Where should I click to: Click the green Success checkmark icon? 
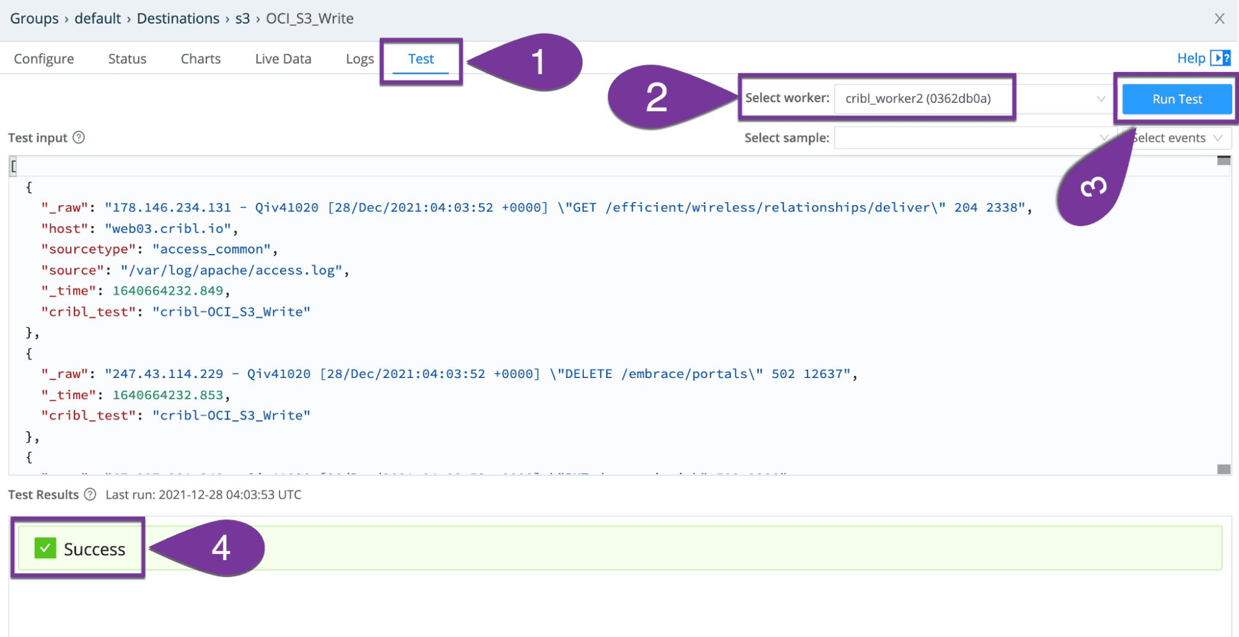(x=45, y=548)
